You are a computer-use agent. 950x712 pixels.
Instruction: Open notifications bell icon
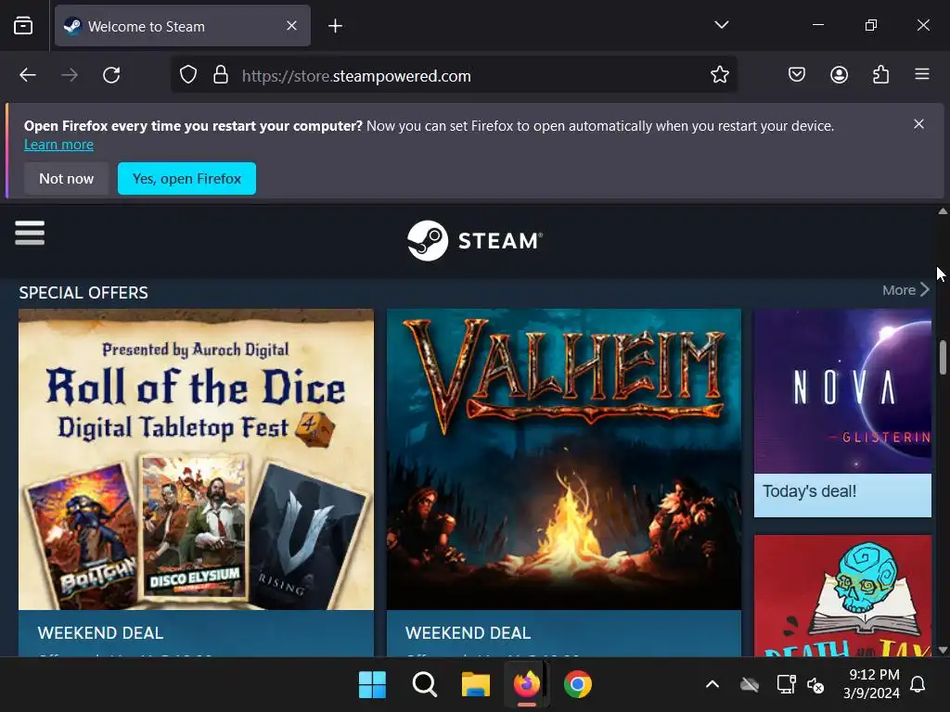pyautogui.click(x=918, y=684)
